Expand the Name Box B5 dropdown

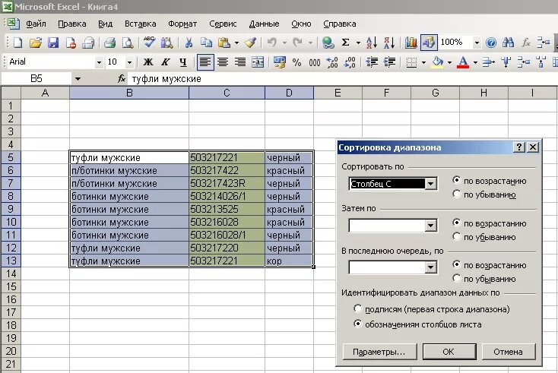[78, 79]
